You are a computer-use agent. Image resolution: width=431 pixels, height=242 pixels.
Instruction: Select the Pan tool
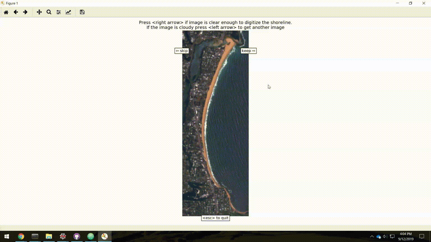39,12
